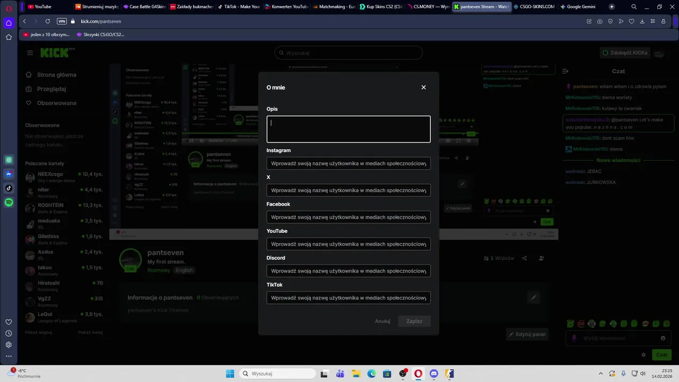
Task: Click the share icon beside 1 Widzów
Action: pyautogui.click(x=525, y=258)
